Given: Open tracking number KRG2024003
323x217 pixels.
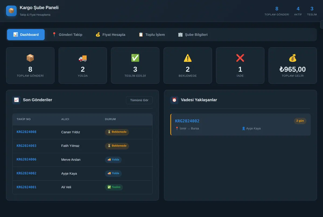Looking at the screenshot, I should tap(26, 146).
